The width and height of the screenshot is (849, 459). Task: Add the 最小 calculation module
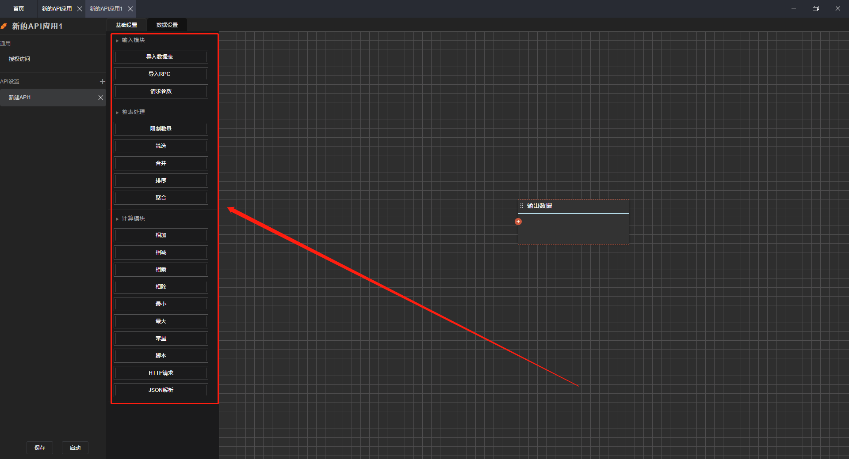click(x=161, y=304)
